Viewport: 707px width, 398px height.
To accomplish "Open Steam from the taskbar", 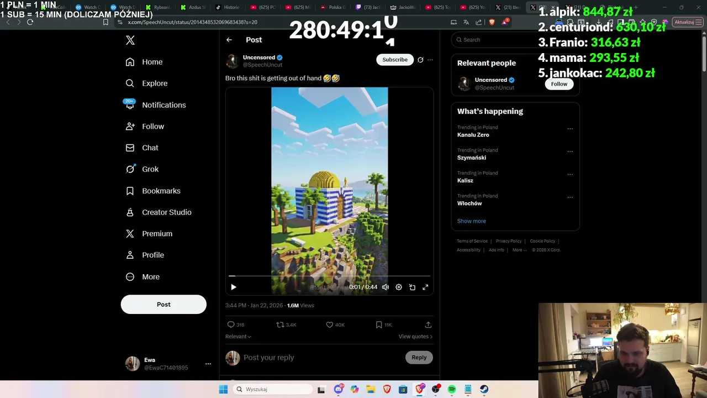I will coord(484,389).
